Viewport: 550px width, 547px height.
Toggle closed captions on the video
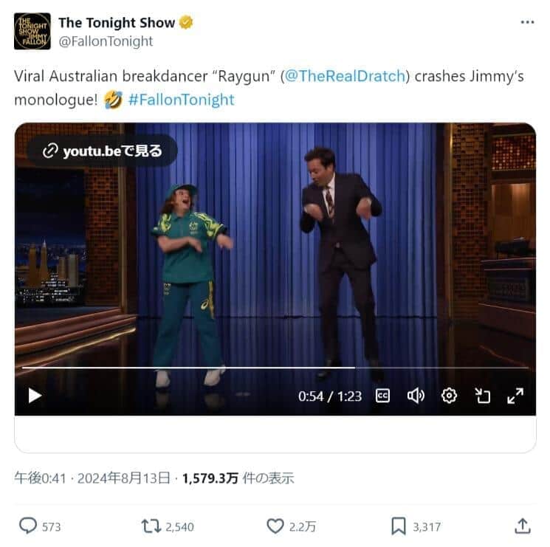pyautogui.click(x=382, y=396)
